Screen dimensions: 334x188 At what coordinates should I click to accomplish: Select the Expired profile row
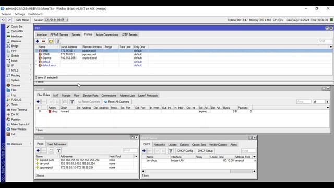point(184,58)
